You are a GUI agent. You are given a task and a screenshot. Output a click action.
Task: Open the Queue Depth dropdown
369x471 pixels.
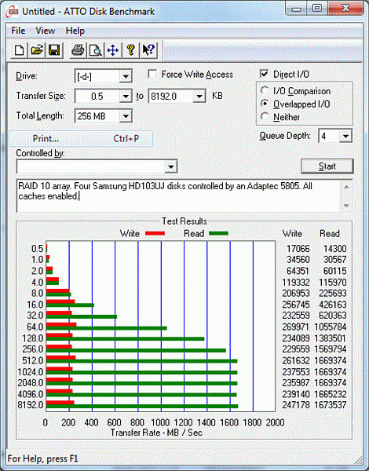[x=345, y=137]
